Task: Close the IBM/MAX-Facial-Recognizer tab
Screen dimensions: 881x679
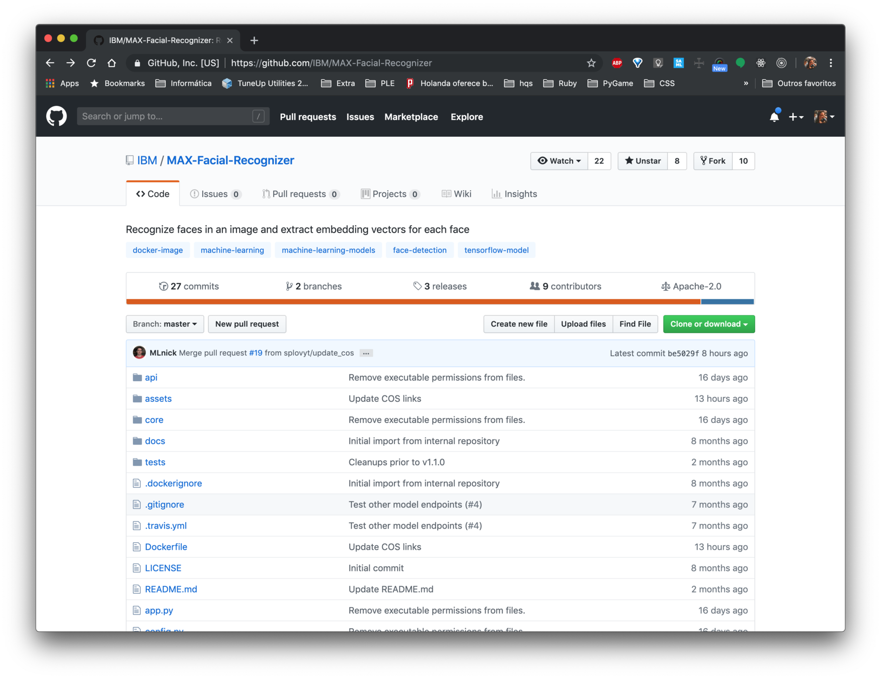Action: (230, 40)
